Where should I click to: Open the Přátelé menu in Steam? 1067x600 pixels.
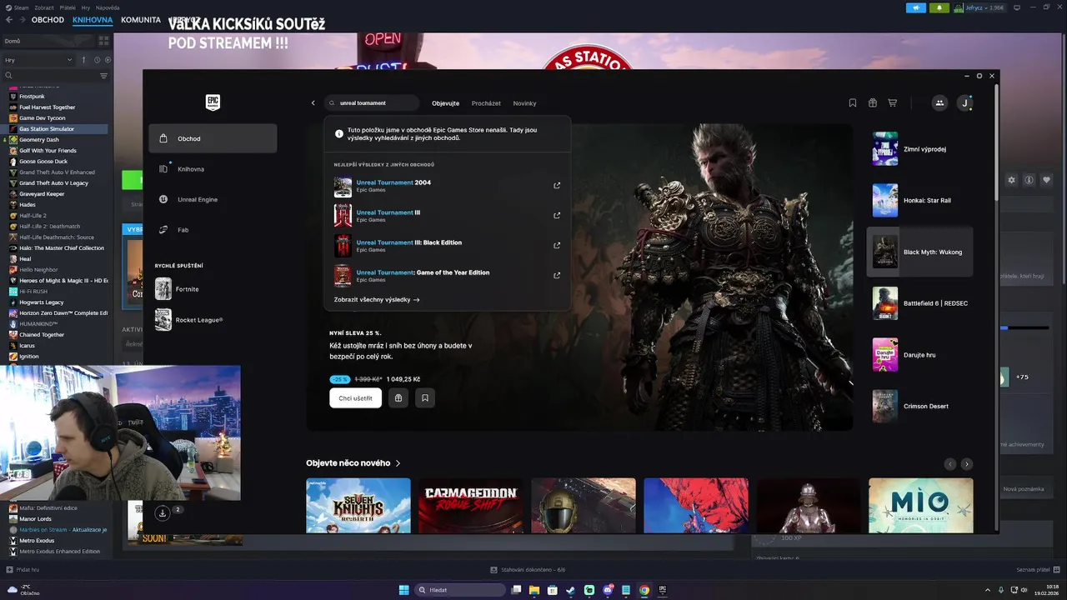pos(68,7)
